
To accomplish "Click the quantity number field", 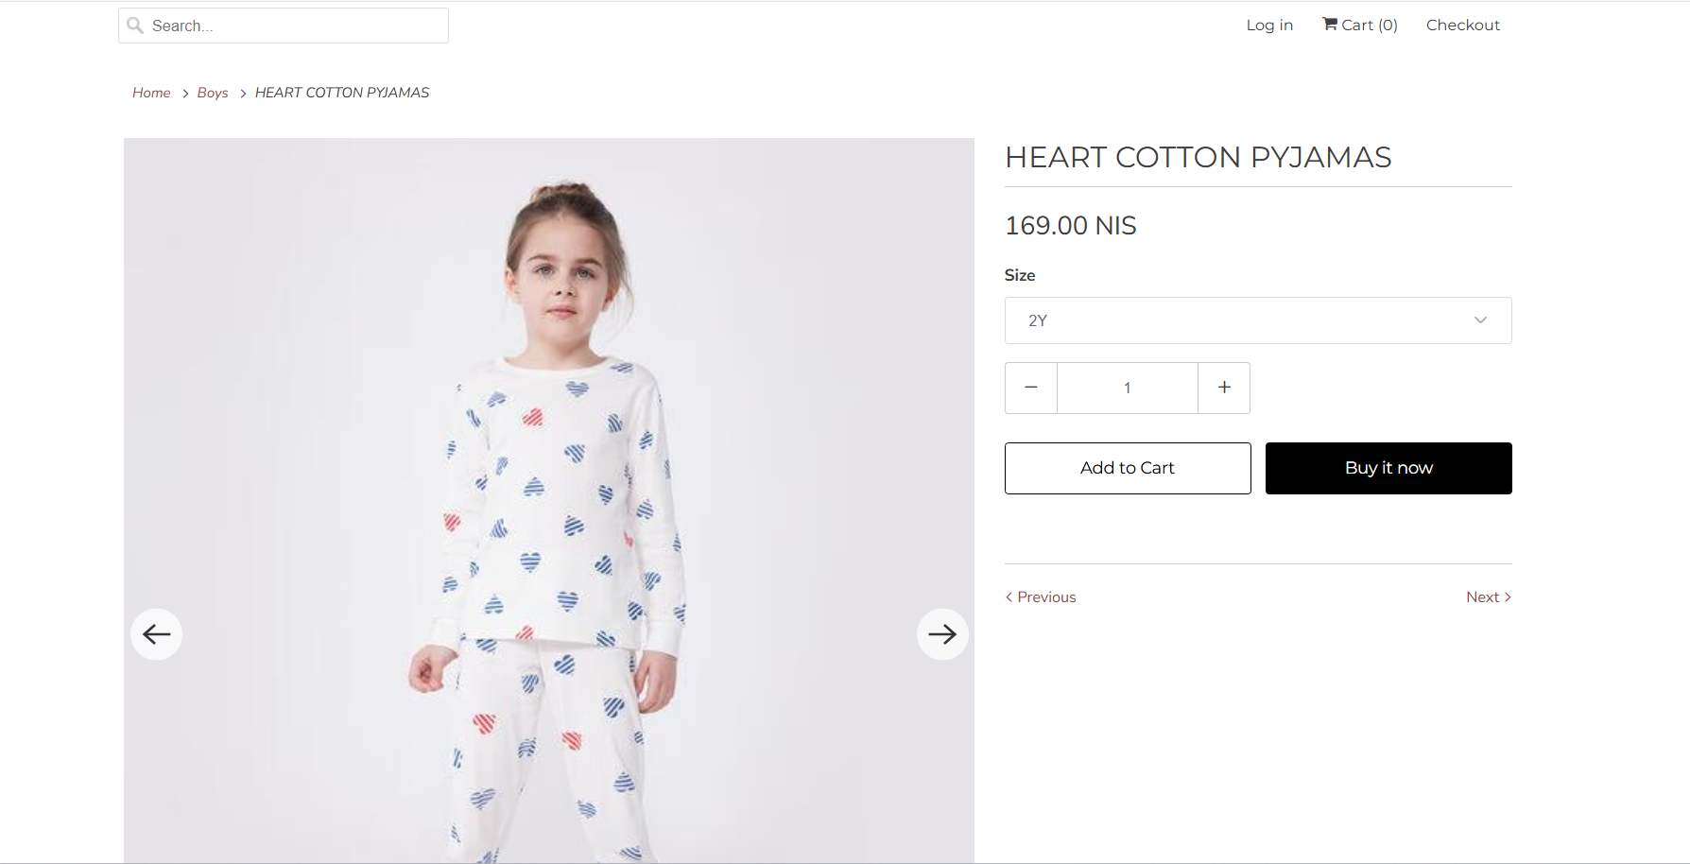I will (1128, 388).
